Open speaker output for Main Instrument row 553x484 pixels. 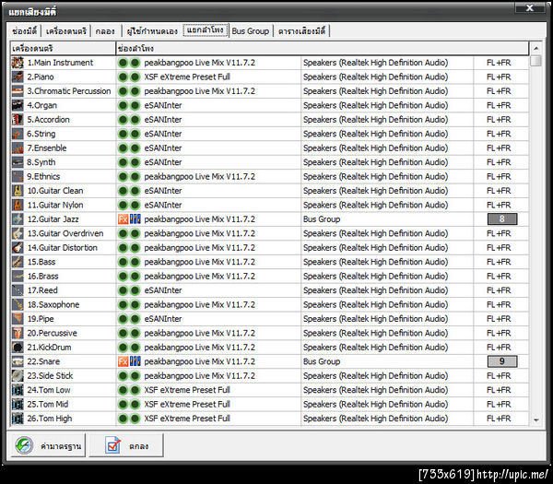click(x=387, y=63)
